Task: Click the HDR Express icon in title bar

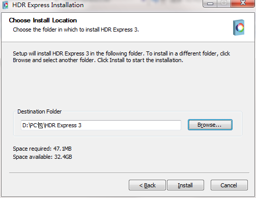Action: click(x=6, y=5)
